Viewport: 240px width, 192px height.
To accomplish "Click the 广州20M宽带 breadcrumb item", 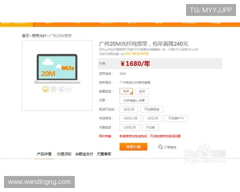I will pos(60,36).
